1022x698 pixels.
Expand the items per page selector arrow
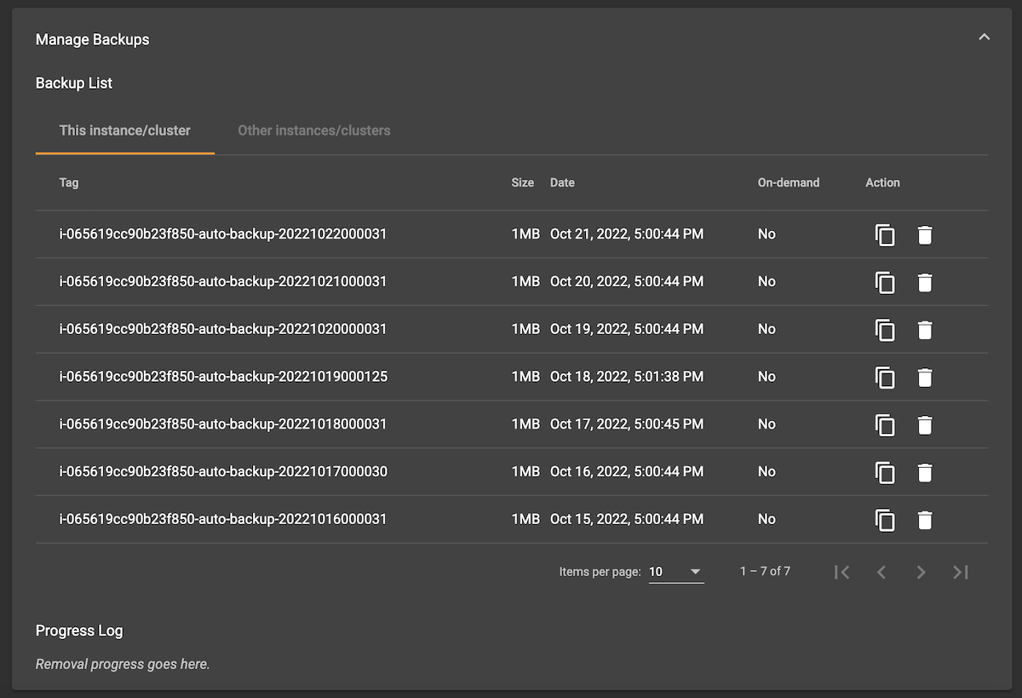click(696, 571)
